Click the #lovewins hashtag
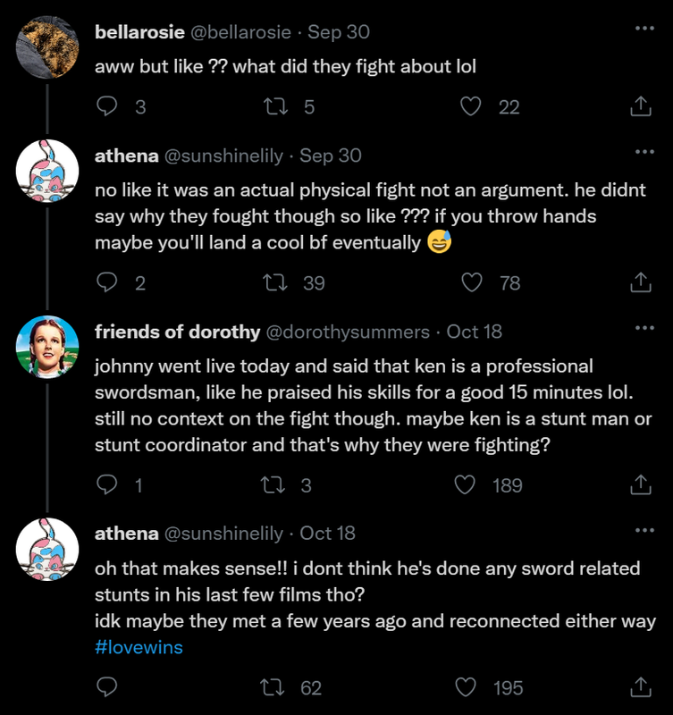Viewport: 673px width, 715px height. [139, 647]
